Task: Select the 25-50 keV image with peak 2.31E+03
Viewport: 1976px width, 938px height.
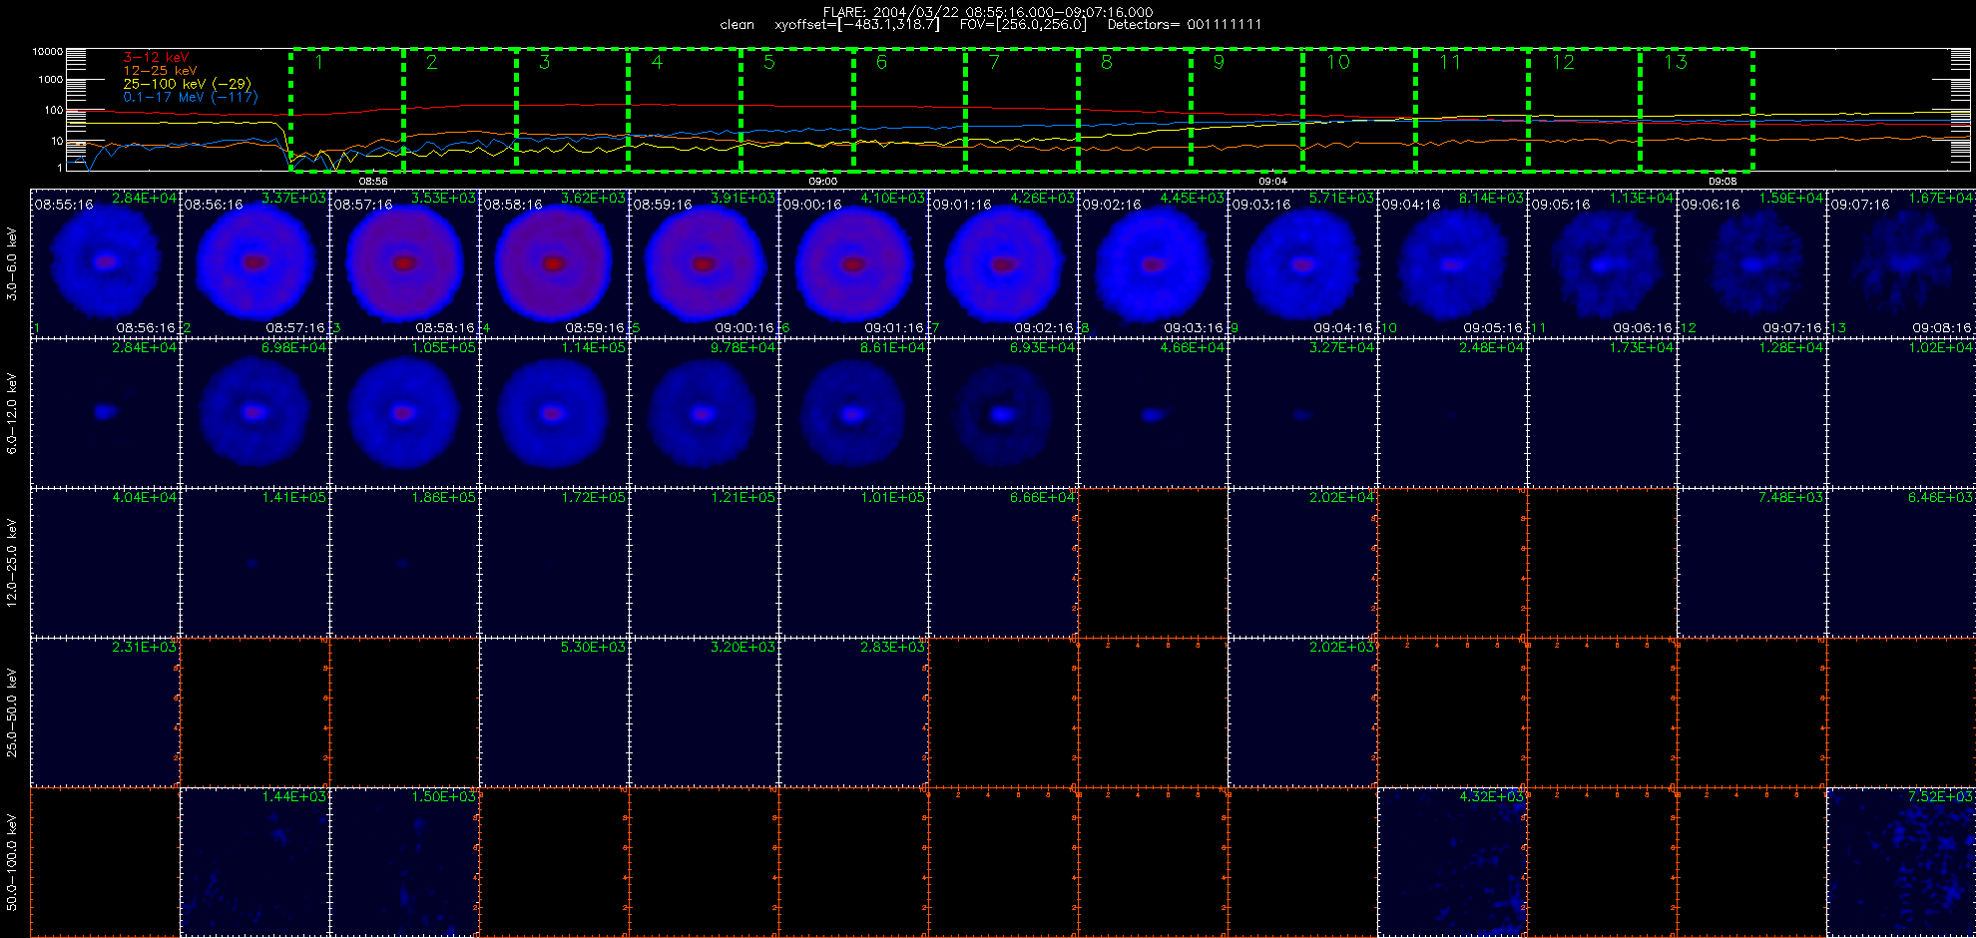Action: [x=105, y=712]
